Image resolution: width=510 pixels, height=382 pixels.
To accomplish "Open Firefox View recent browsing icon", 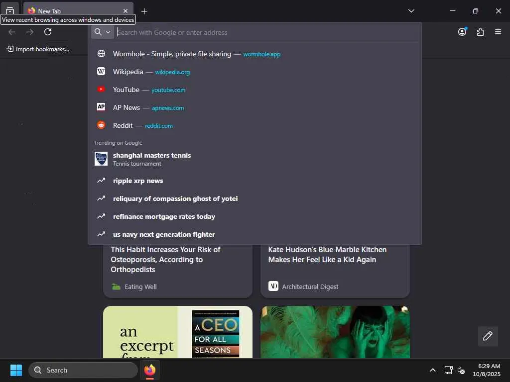I will point(10,10).
